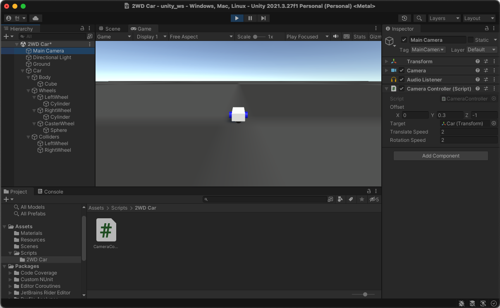Click the Search by Type icon in Project
This screenshot has width=500, height=308.
(x=340, y=199)
